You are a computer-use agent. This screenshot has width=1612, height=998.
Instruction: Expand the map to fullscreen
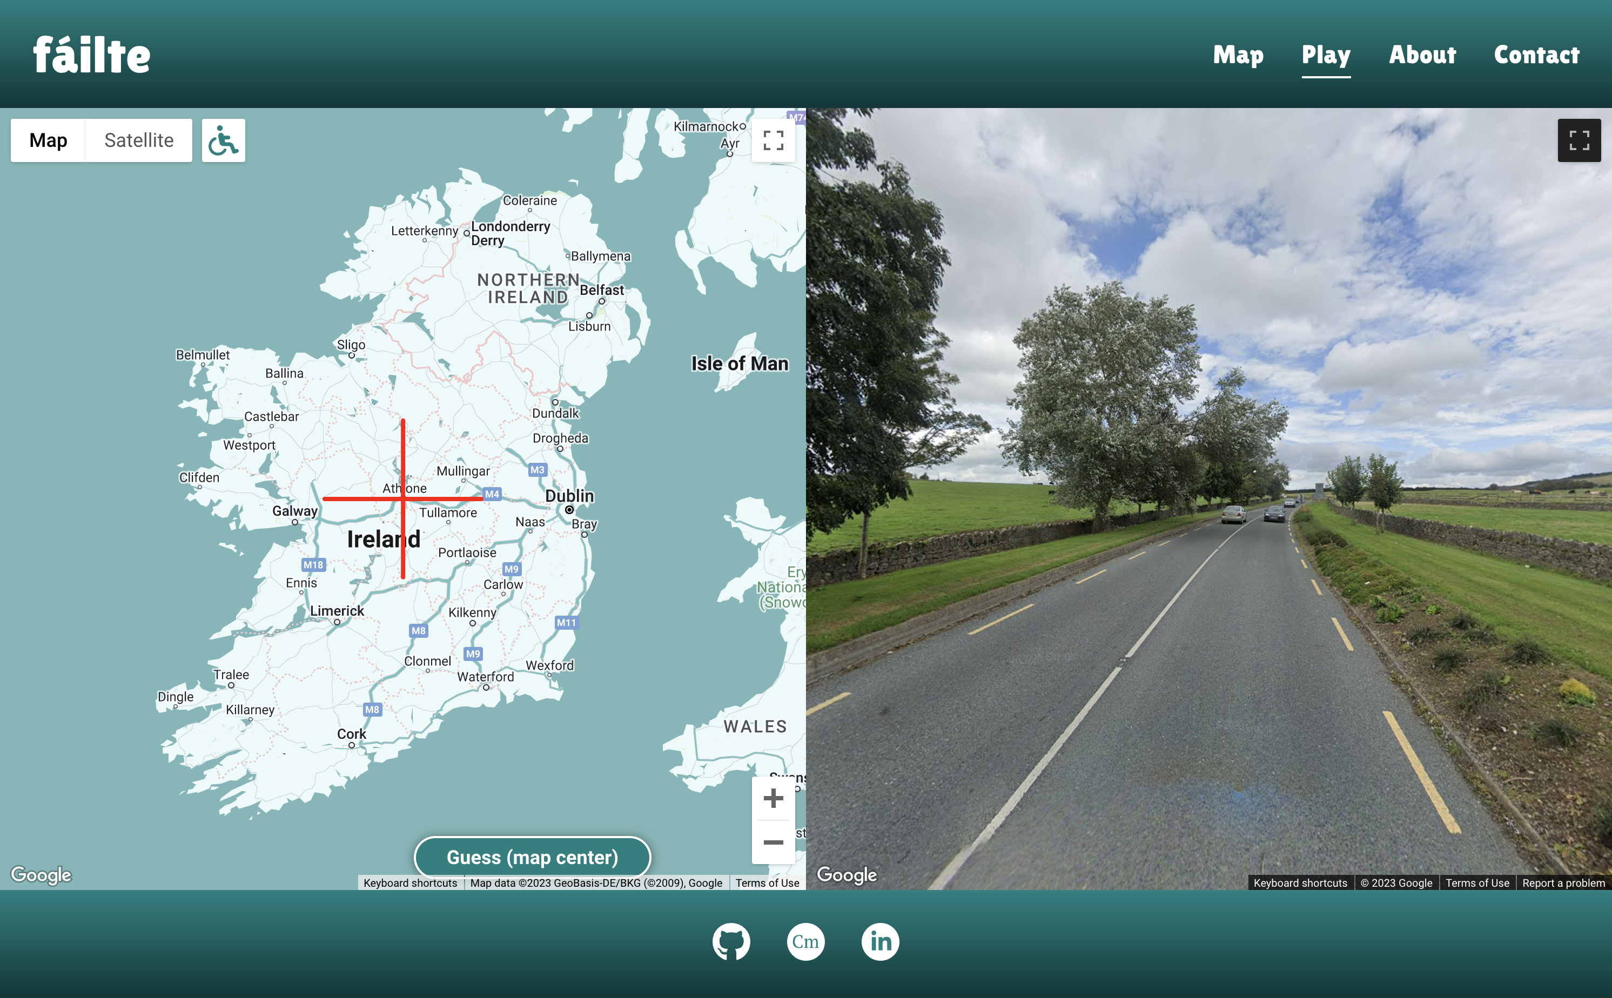773,140
